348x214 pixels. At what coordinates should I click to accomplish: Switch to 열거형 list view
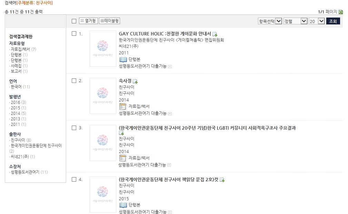(x=88, y=21)
